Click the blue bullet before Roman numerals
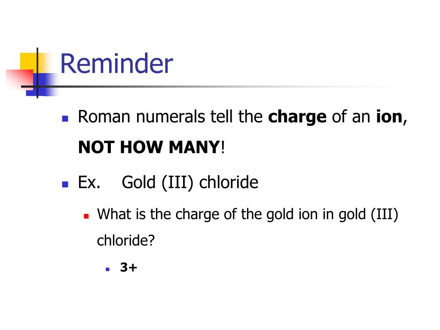 click(x=65, y=119)
